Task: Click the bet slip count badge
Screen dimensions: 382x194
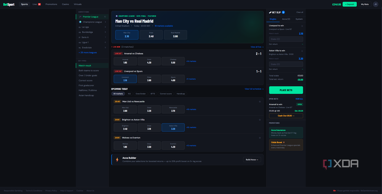Action: [x=283, y=13]
